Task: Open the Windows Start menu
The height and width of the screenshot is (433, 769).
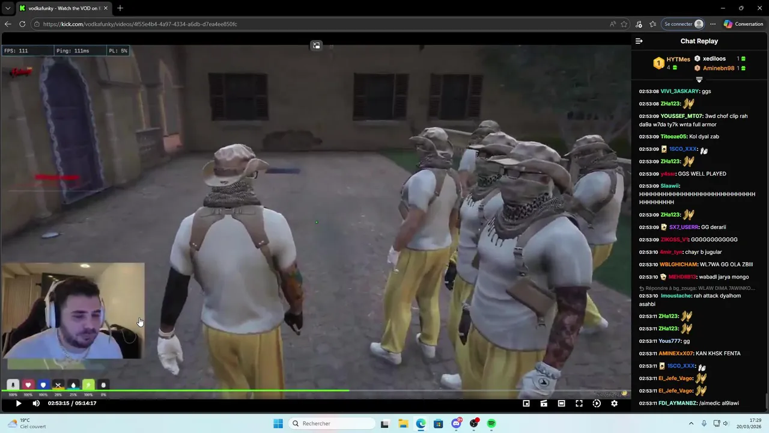Action: click(x=278, y=423)
